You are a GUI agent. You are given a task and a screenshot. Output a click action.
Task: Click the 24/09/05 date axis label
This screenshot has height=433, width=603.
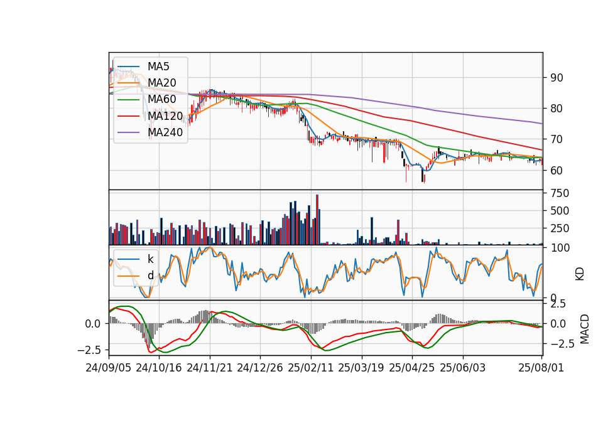click(x=109, y=368)
